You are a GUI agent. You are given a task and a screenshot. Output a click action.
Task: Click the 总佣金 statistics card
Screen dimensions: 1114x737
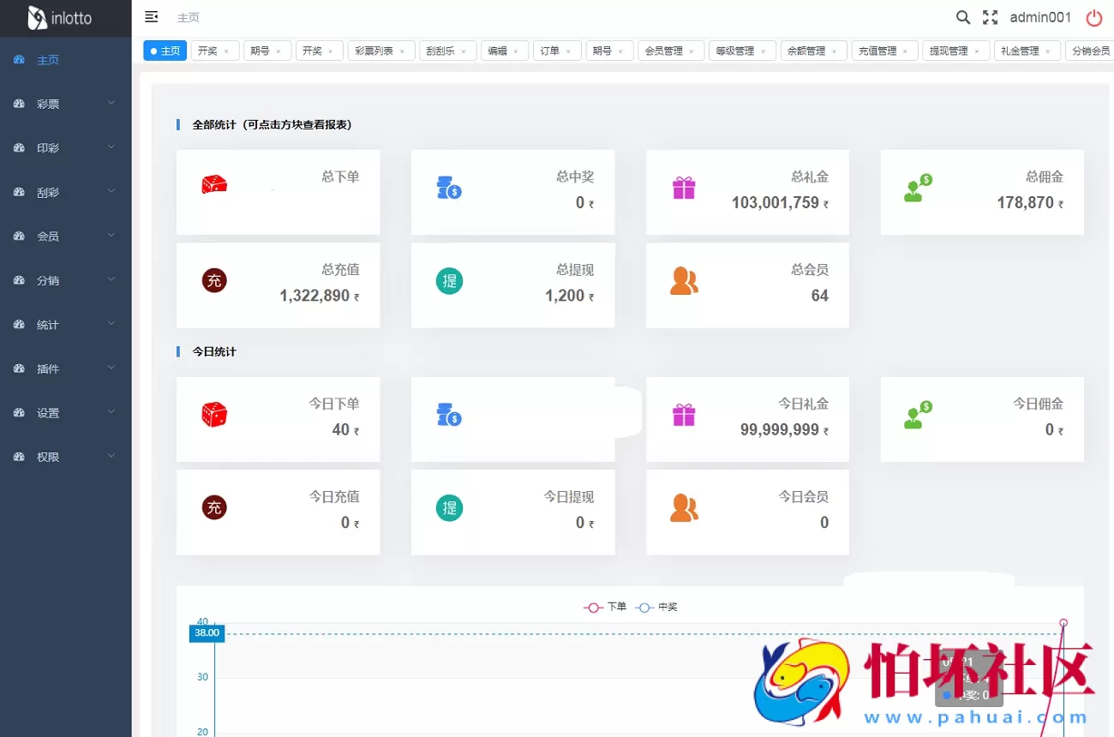(x=981, y=192)
